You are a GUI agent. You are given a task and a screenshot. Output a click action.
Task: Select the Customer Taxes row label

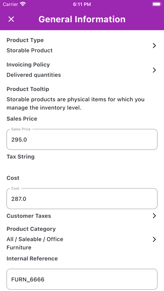[x=29, y=216]
